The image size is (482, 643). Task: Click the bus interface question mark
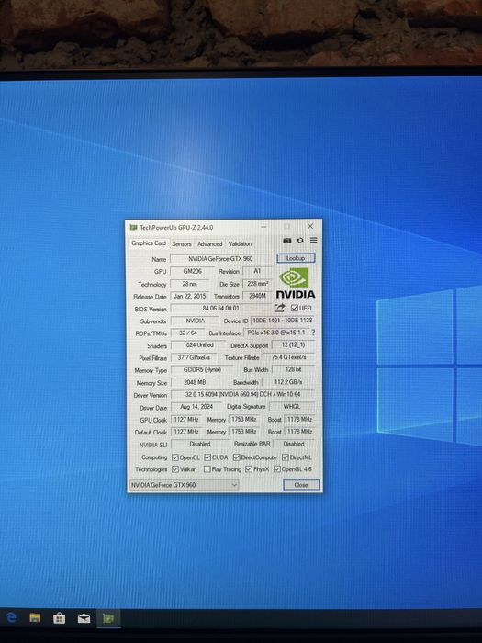(313, 333)
